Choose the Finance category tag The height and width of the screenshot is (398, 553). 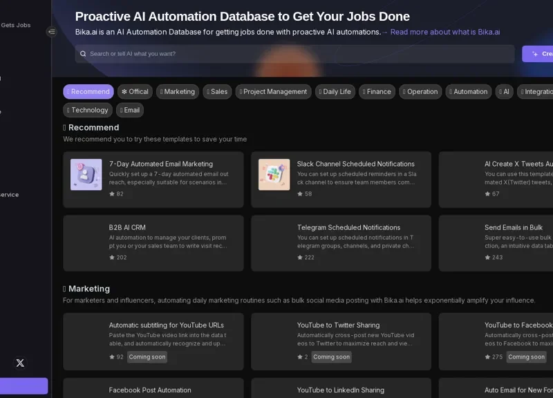[377, 91]
